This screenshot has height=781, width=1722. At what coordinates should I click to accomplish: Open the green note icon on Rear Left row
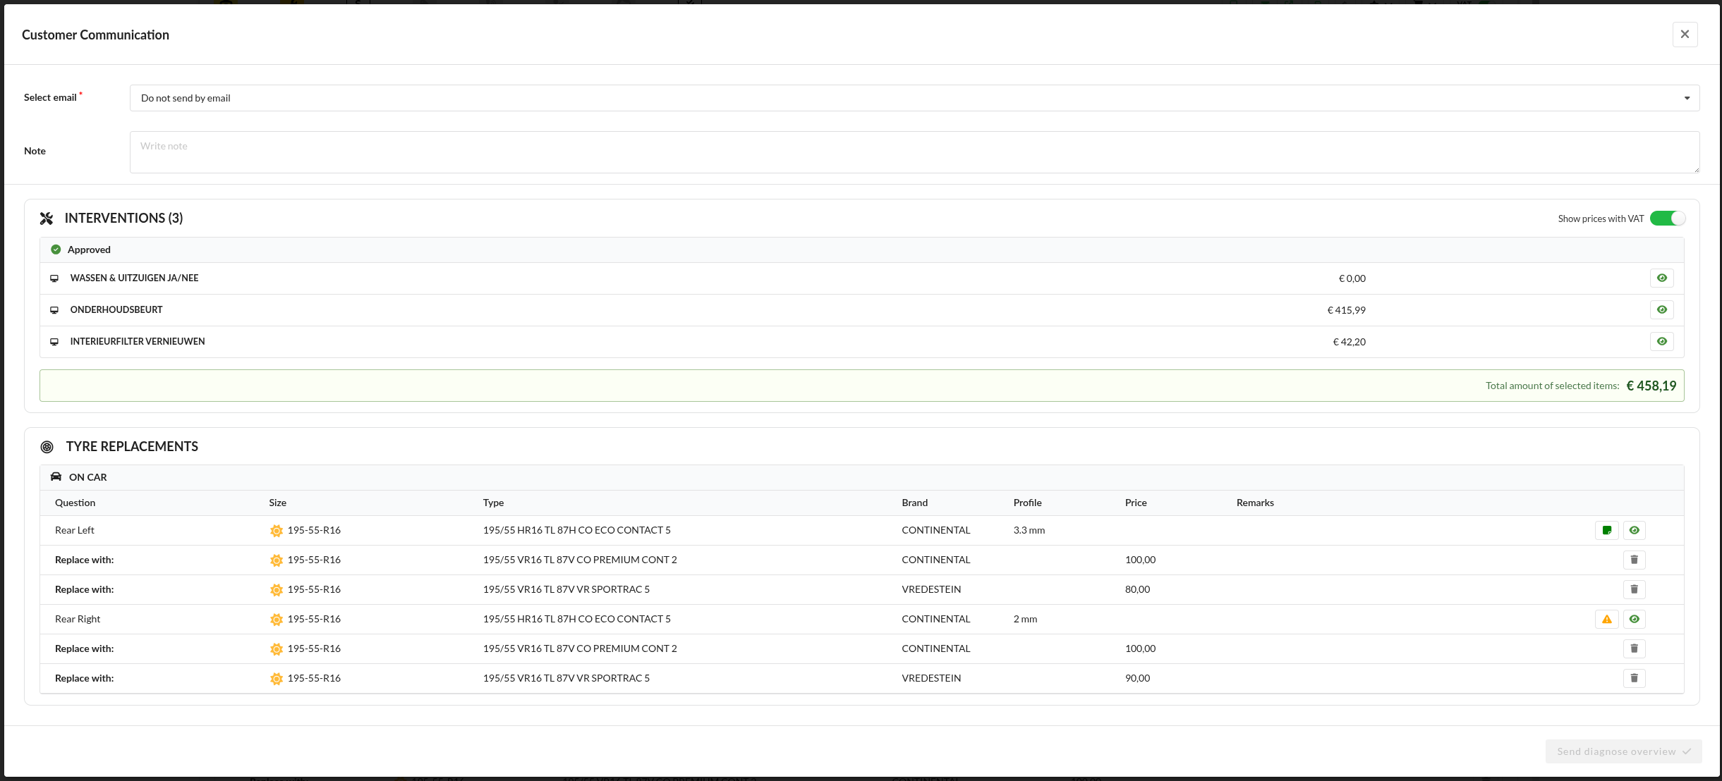pyautogui.click(x=1606, y=530)
